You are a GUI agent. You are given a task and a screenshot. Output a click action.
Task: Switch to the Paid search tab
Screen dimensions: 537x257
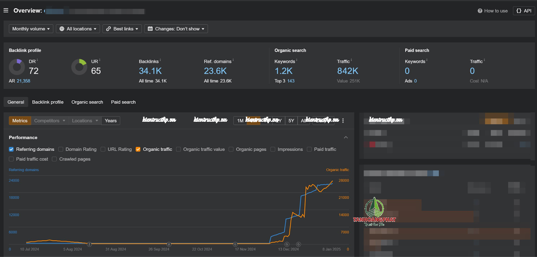(x=124, y=102)
